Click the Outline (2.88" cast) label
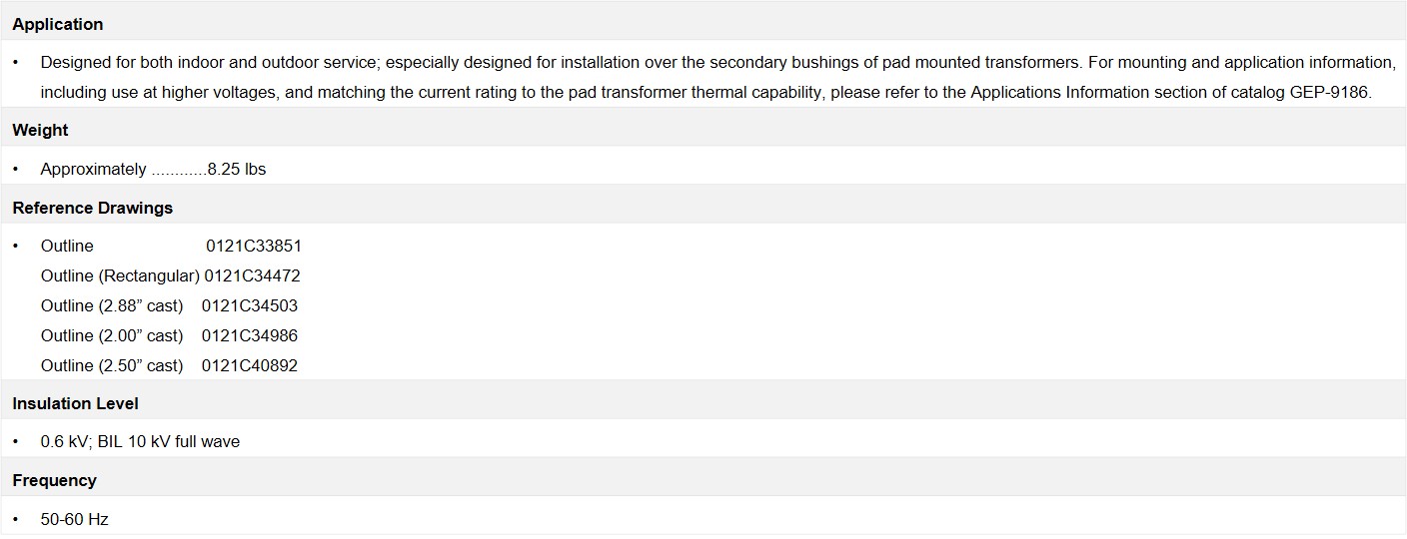This screenshot has height=539, width=1407. click(112, 305)
